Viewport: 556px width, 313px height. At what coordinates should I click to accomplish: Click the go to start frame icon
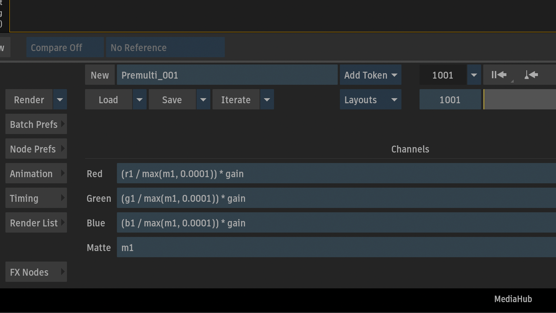[499, 75]
